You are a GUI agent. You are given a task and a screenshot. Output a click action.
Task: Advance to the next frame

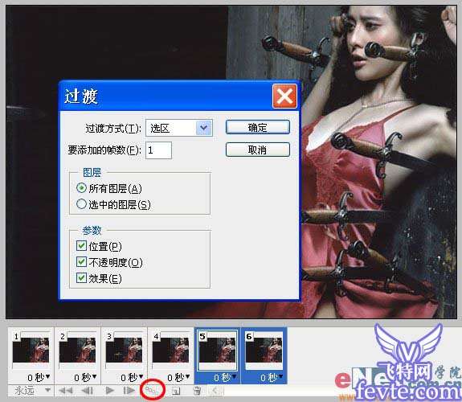[129, 391]
